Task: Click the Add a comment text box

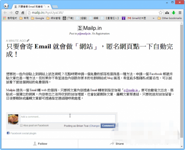Action: tap(68, 119)
